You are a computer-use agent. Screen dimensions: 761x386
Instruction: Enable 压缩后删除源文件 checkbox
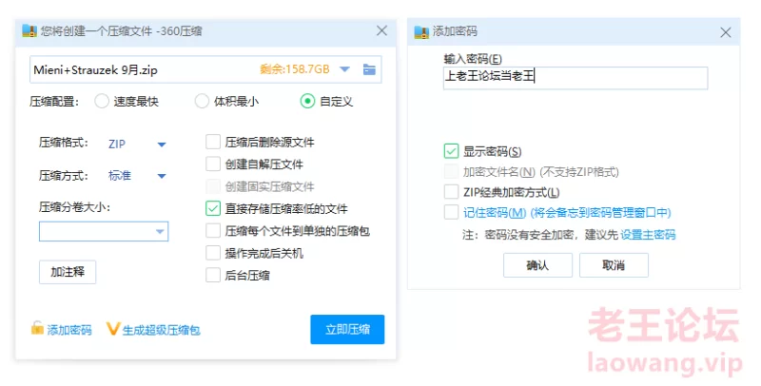[x=213, y=143]
